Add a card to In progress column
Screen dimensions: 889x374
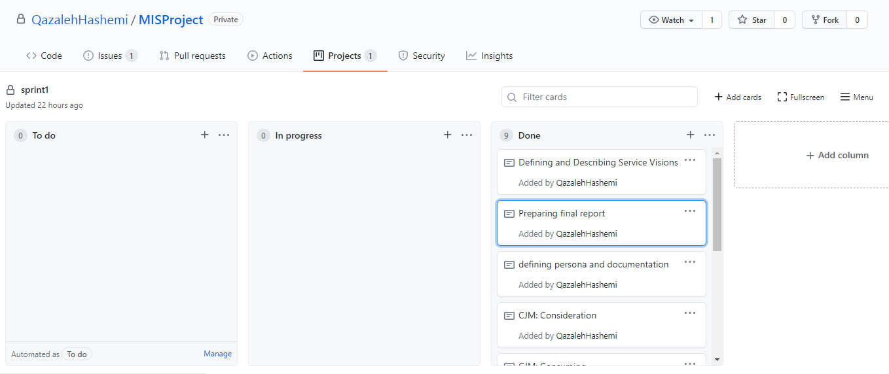[x=448, y=135]
